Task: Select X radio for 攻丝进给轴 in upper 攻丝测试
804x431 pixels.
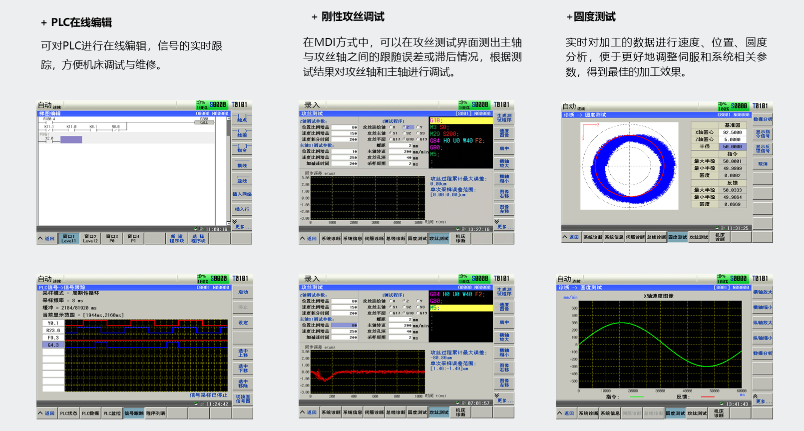Action: point(391,127)
